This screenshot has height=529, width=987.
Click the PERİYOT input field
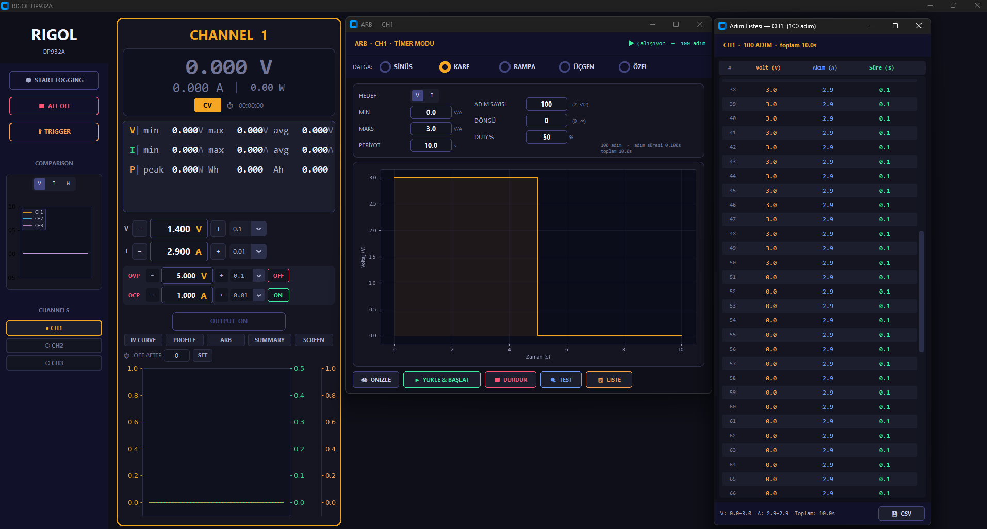pyautogui.click(x=431, y=146)
